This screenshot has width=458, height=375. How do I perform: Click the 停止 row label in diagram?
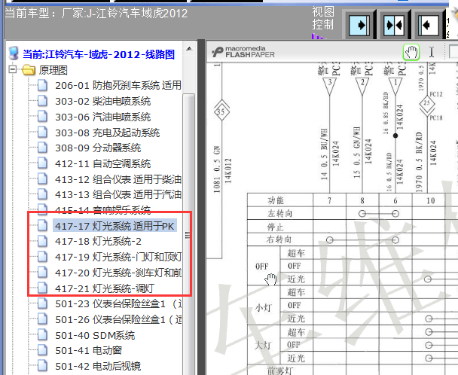pos(275,227)
